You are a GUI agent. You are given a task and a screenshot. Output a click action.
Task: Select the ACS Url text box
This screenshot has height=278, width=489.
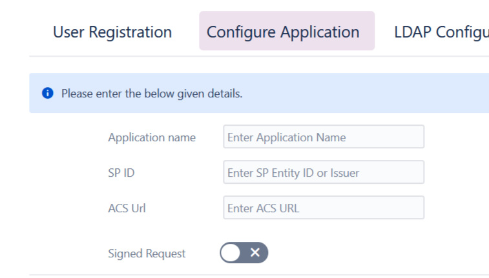click(323, 208)
